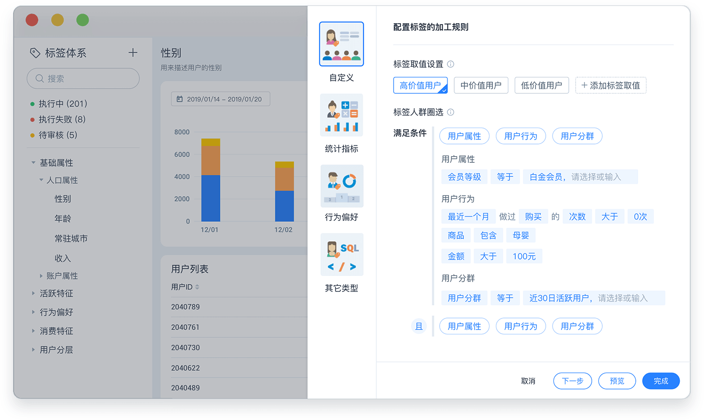Click the info icon next to 标签取值设置
Image resolution: width=704 pixels, height=420 pixels.
click(x=450, y=64)
